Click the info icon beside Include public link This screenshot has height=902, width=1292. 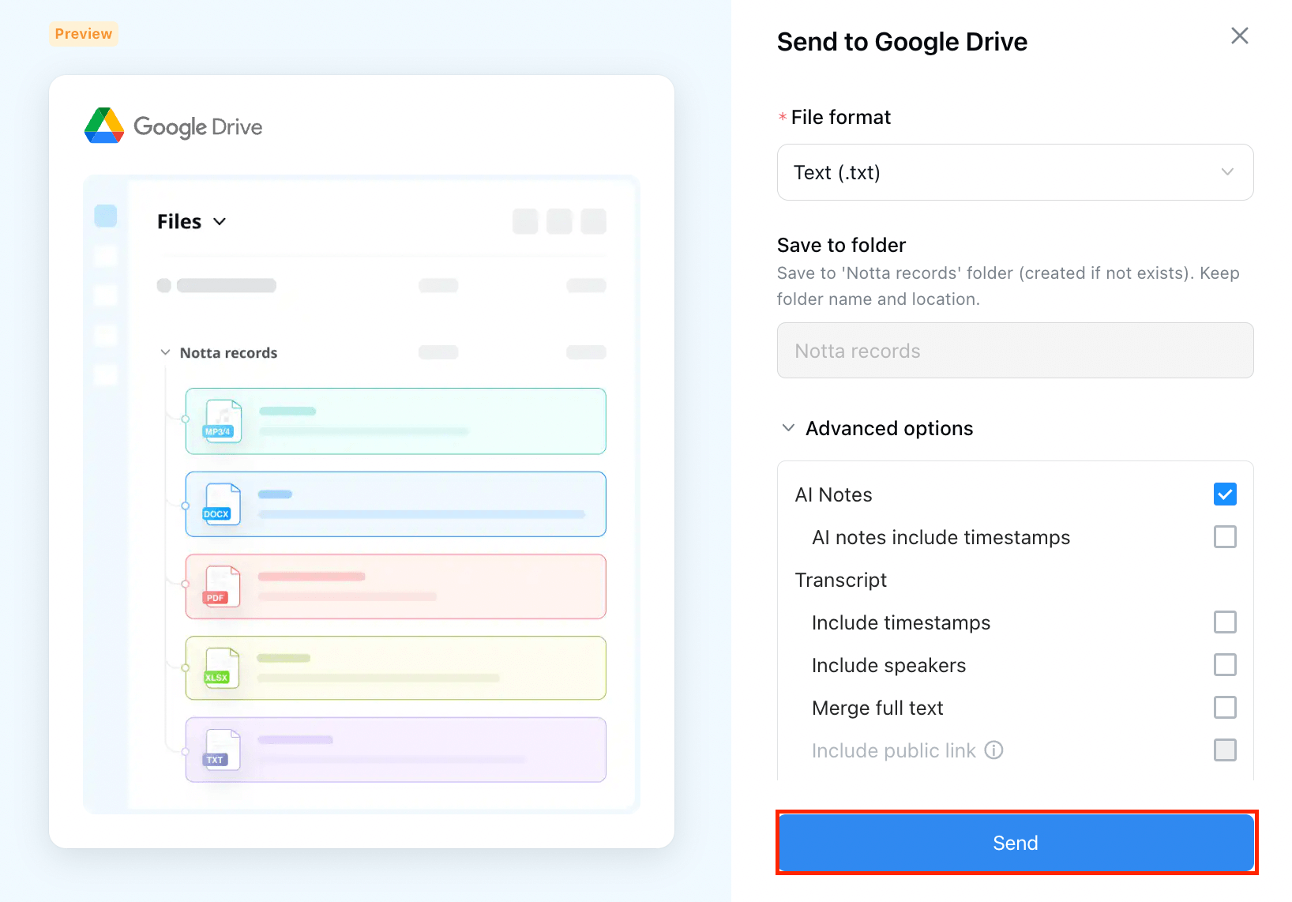(993, 750)
